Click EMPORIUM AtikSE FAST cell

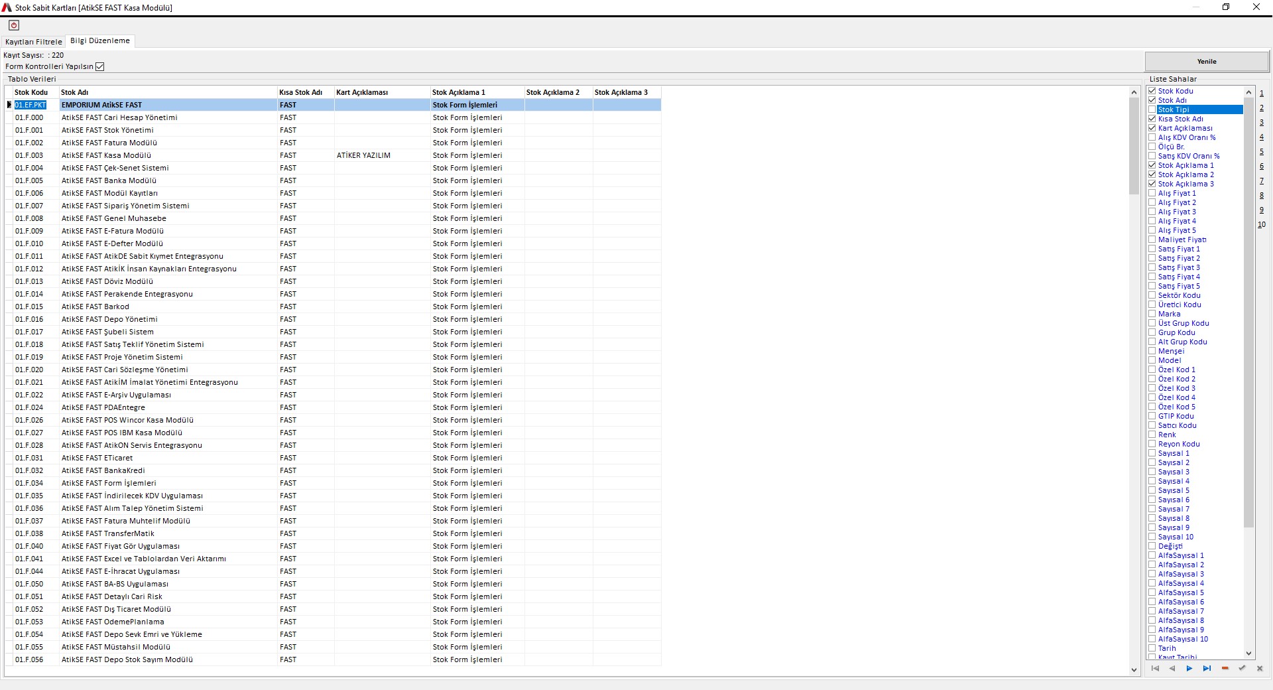pyautogui.click(x=168, y=105)
